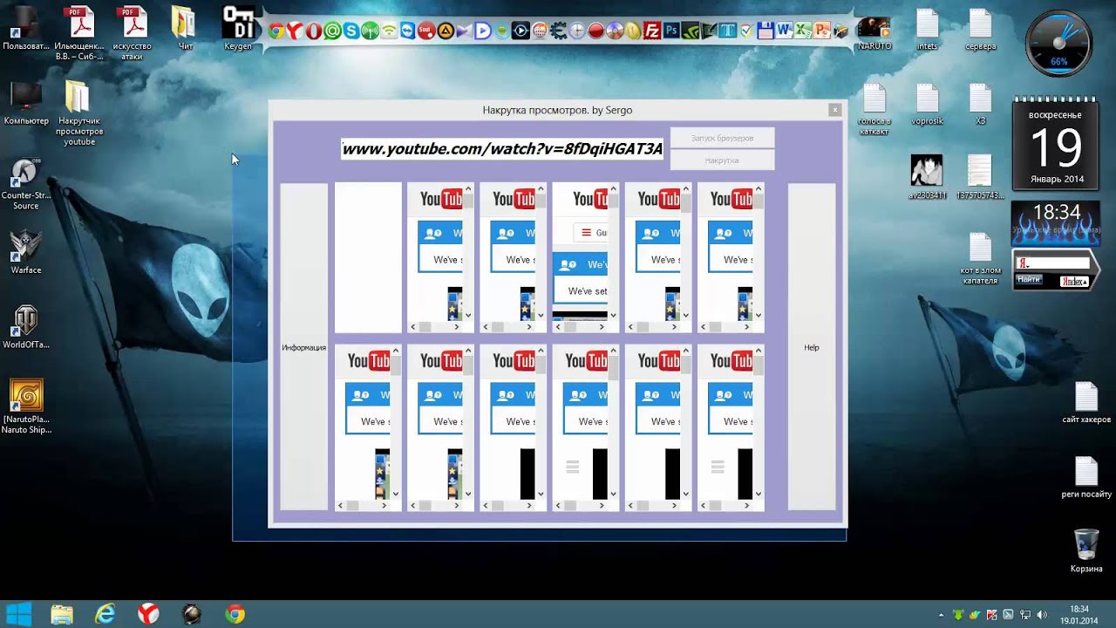The height and width of the screenshot is (628, 1116).
Task: Launch Skype from the dock
Action: [351, 31]
